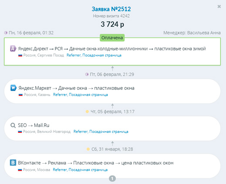Click moon icon by 06 февраля date
Screen dimensions: 226x184
tap(87, 74)
